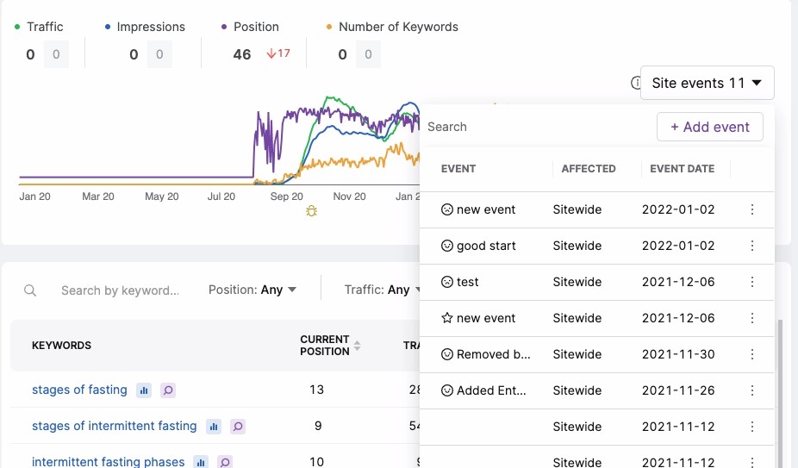The width and height of the screenshot is (798, 468).
Task: Toggle Number of Keywords series in legend
Action: pyautogui.click(x=392, y=27)
